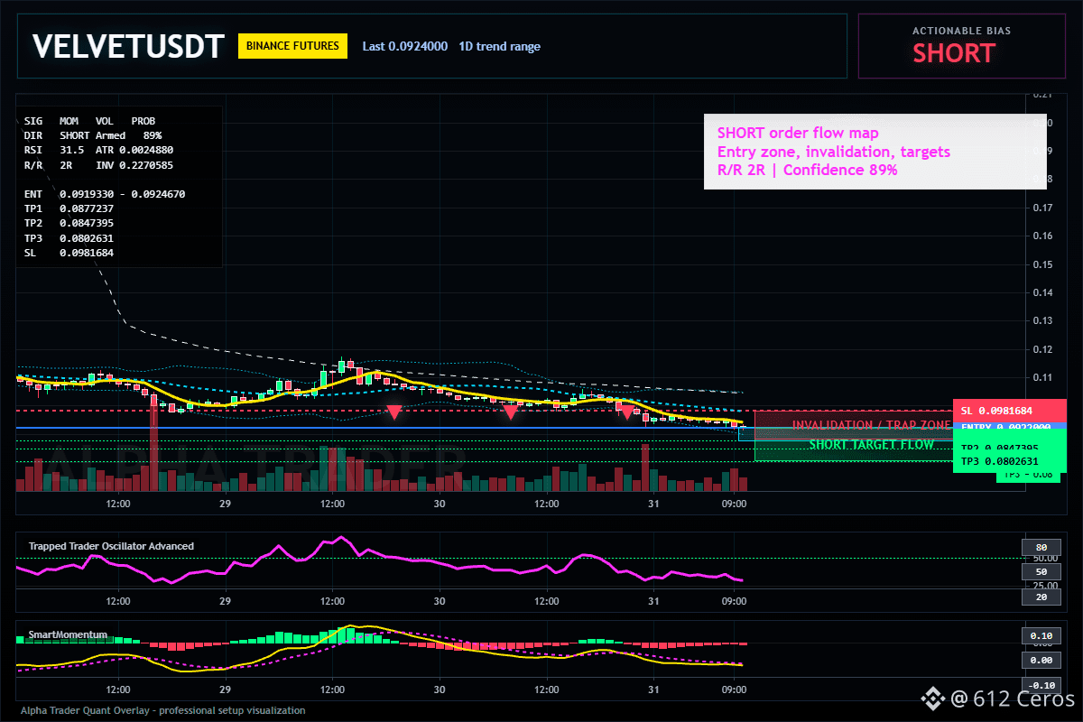This screenshot has width=1083, height=722.
Task: Click the ACTIONABLE BIAS heading
Action: click(962, 31)
